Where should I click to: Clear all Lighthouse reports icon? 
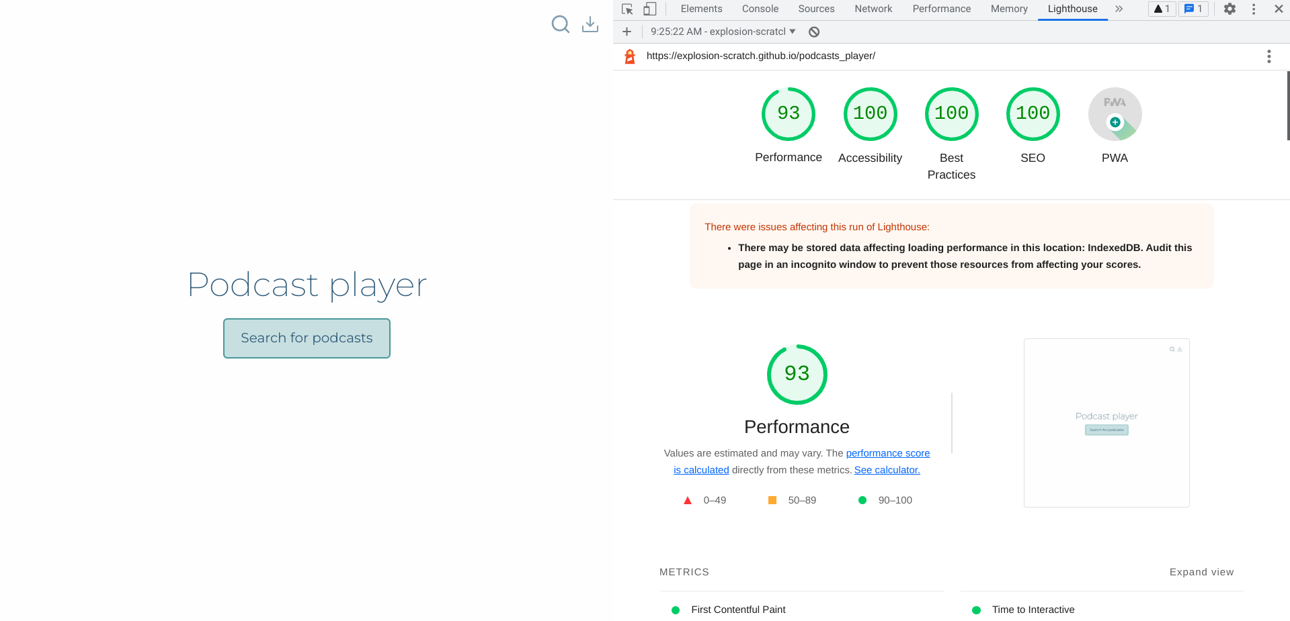(814, 32)
